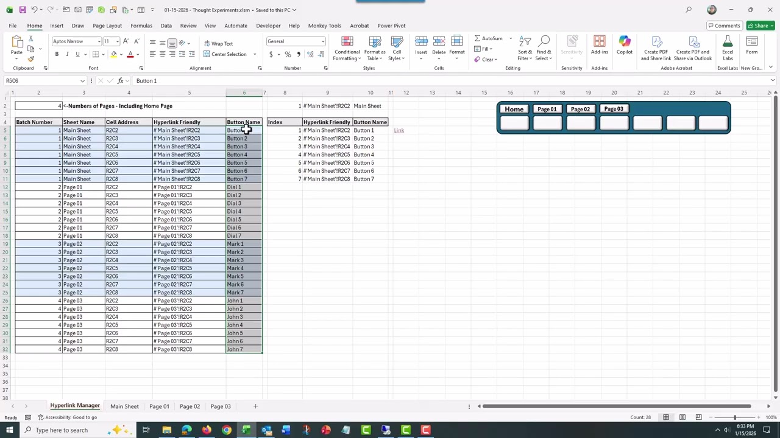
Task: Open the font size dropdown
Action: (x=117, y=41)
